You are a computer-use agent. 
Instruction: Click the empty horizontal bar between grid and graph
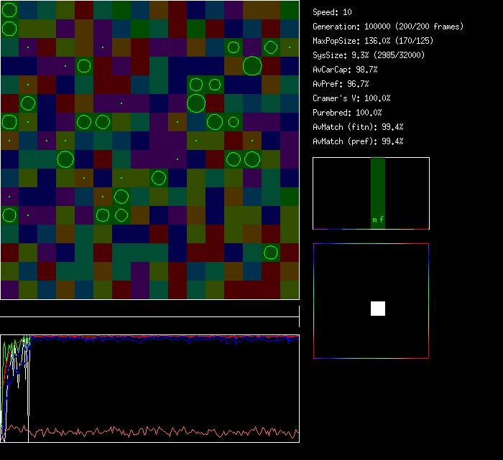coord(149,309)
